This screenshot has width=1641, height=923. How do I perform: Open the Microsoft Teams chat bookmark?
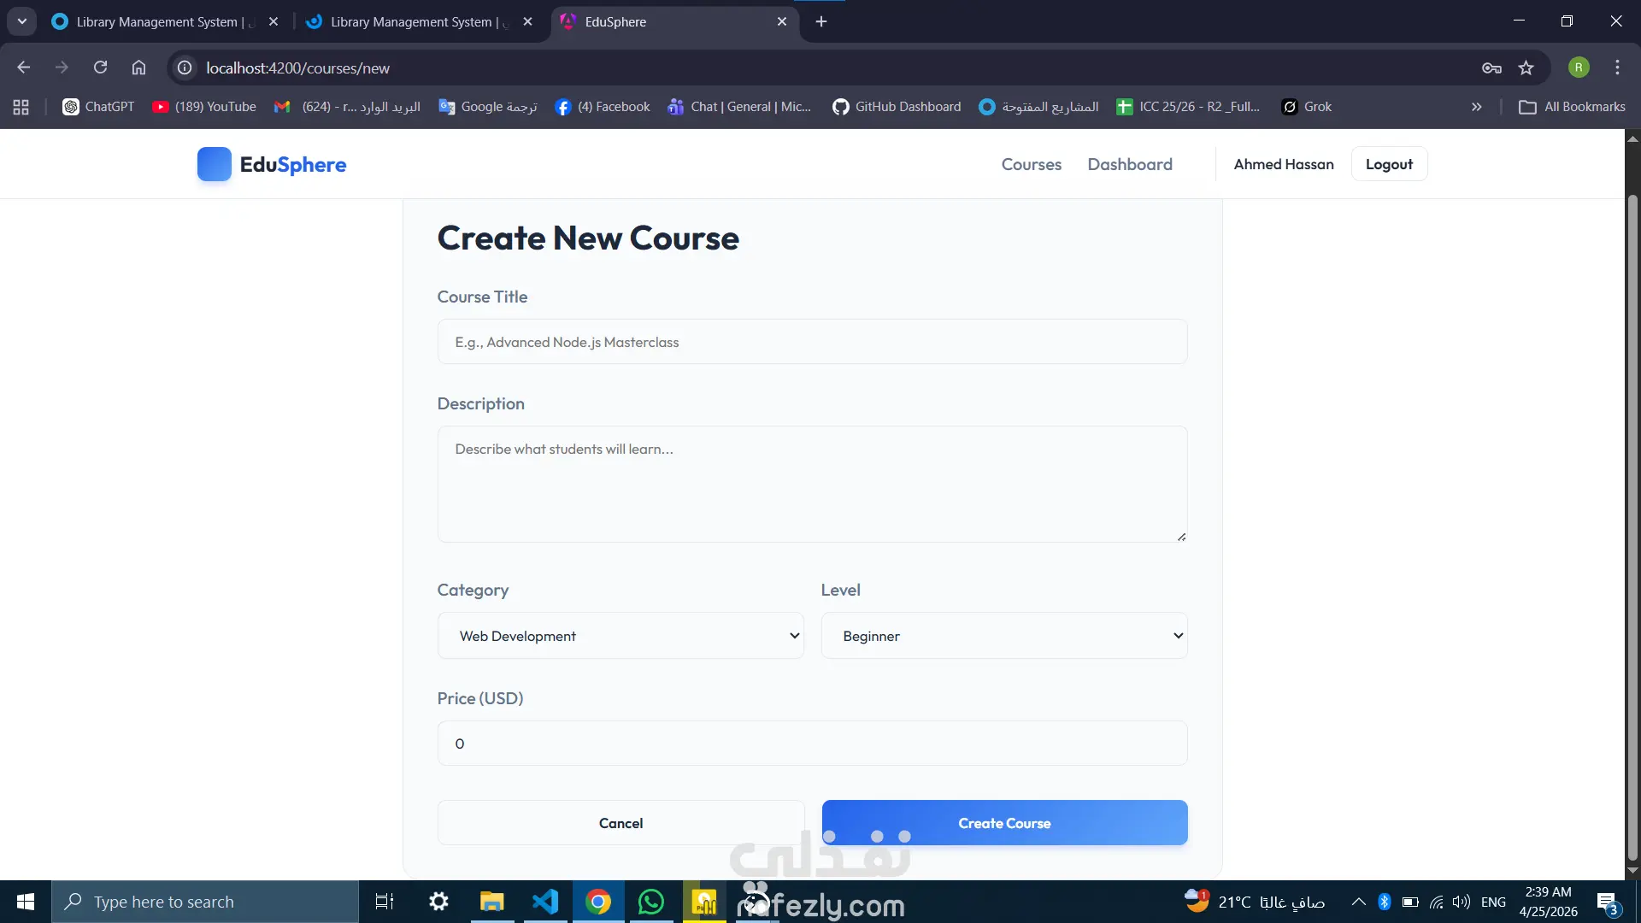740,107
